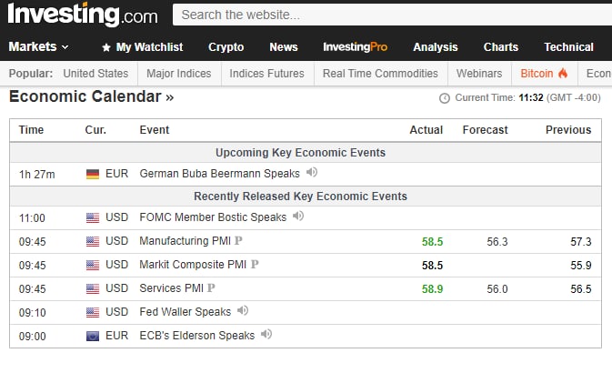The height and width of the screenshot is (373, 612).
Task: Click the P icon next to Markit Composite PMI
Action: [x=255, y=265]
